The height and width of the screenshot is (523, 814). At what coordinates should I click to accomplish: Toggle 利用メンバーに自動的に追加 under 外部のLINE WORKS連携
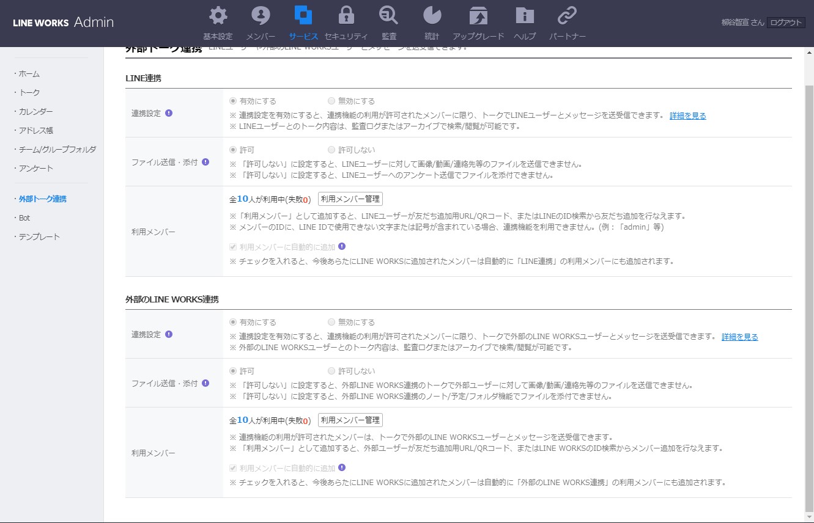233,468
